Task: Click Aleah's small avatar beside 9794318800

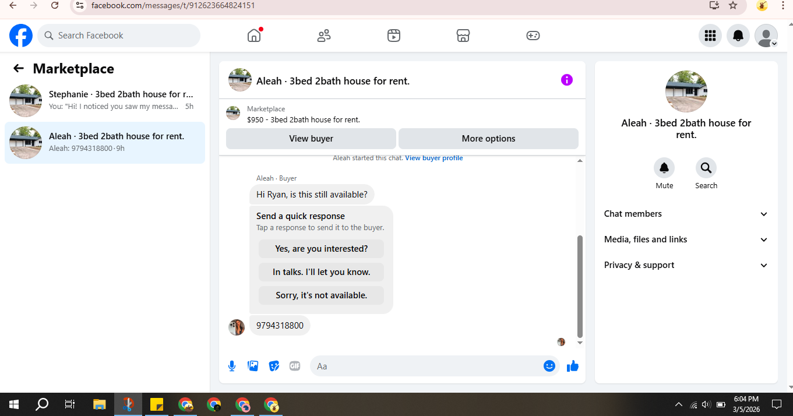Action: pos(237,327)
